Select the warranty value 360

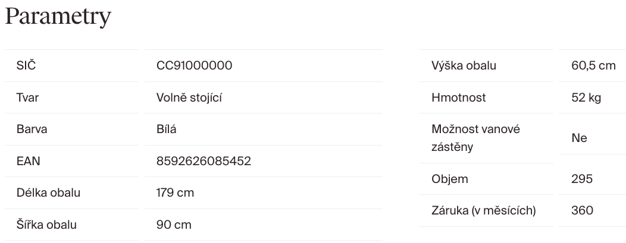click(x=582, y=210)
